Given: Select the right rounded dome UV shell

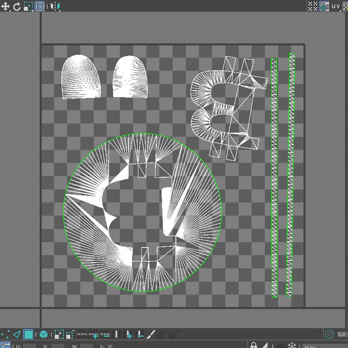Looking at the screenshot, I should 130,77.
